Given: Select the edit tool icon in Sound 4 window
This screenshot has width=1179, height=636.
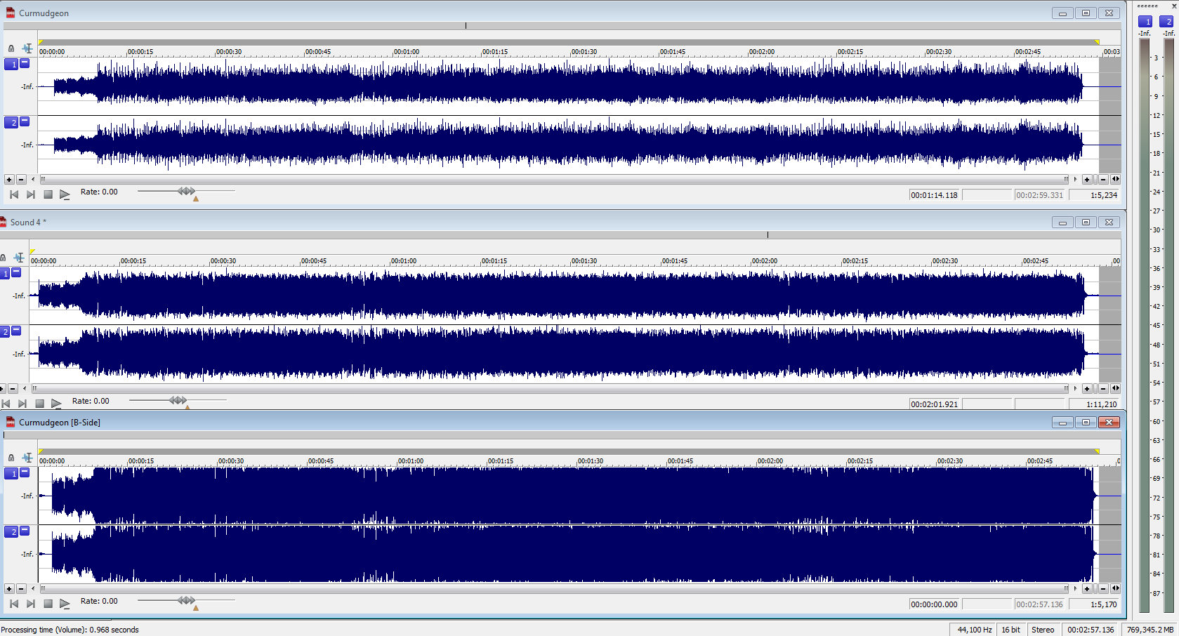Looking at the screenshot, I should tap(19, 258).
